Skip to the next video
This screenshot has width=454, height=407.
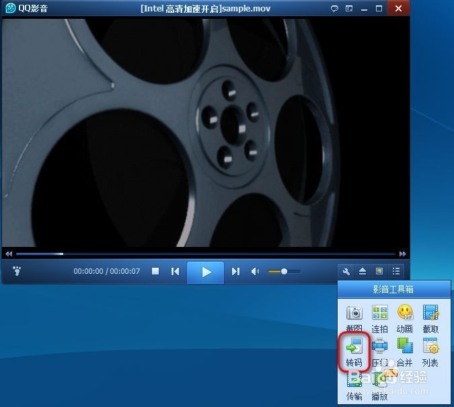point(235,271)
